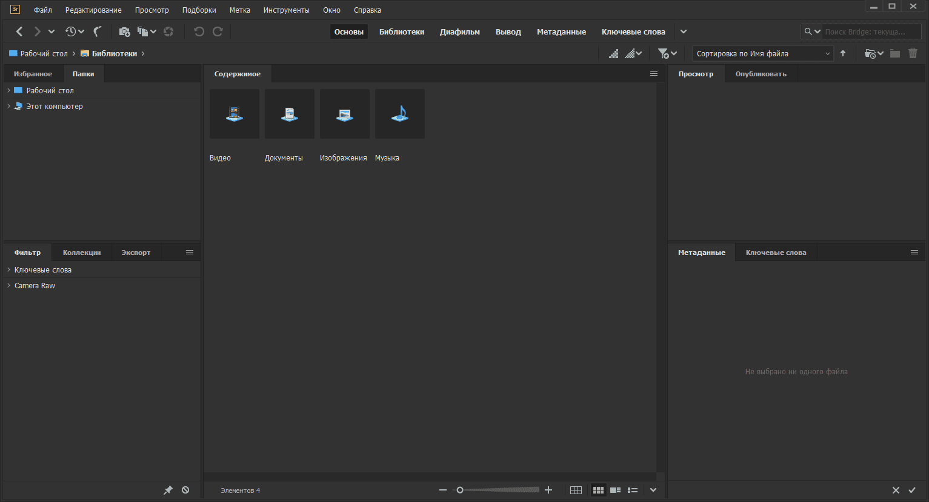Rotate 90° clockwise icon
This screenshot has height=502, width=929.
click(218, 31)
